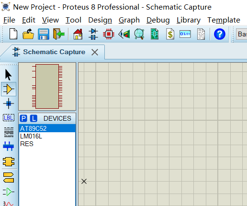Image resolution: width=247 pixels, height=206 pixels.
Task: Click P button to pick devices
Action: (x=23, y=118)
